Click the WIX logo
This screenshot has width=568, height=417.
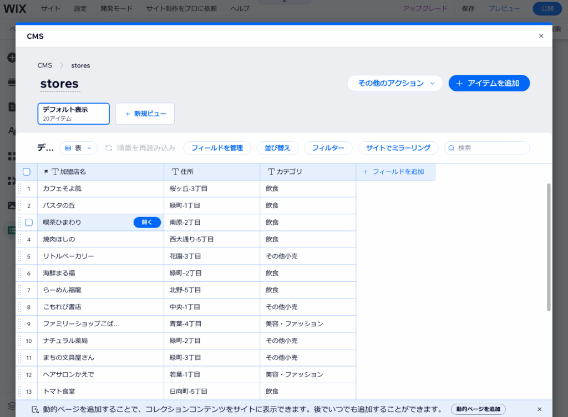click(x=15, y=8)
